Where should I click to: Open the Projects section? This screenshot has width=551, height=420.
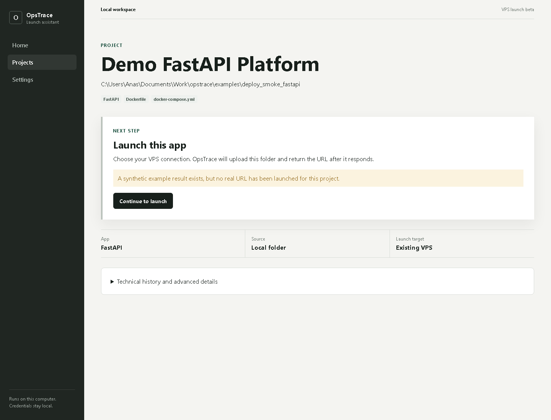42,62
